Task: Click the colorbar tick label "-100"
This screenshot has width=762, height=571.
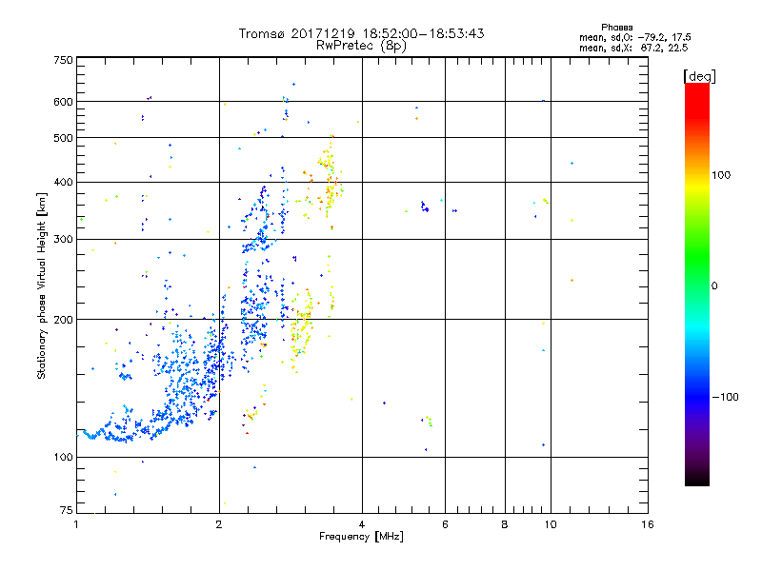Action: pos(725,397)
